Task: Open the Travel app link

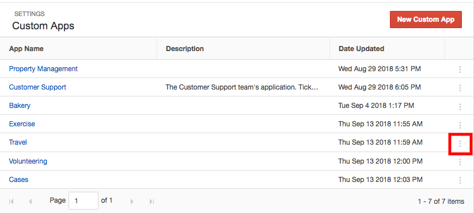Action: pos(18,142)
